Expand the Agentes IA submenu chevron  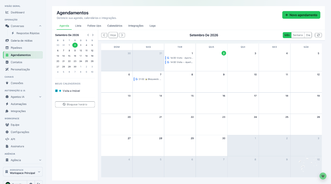[40, 97]
